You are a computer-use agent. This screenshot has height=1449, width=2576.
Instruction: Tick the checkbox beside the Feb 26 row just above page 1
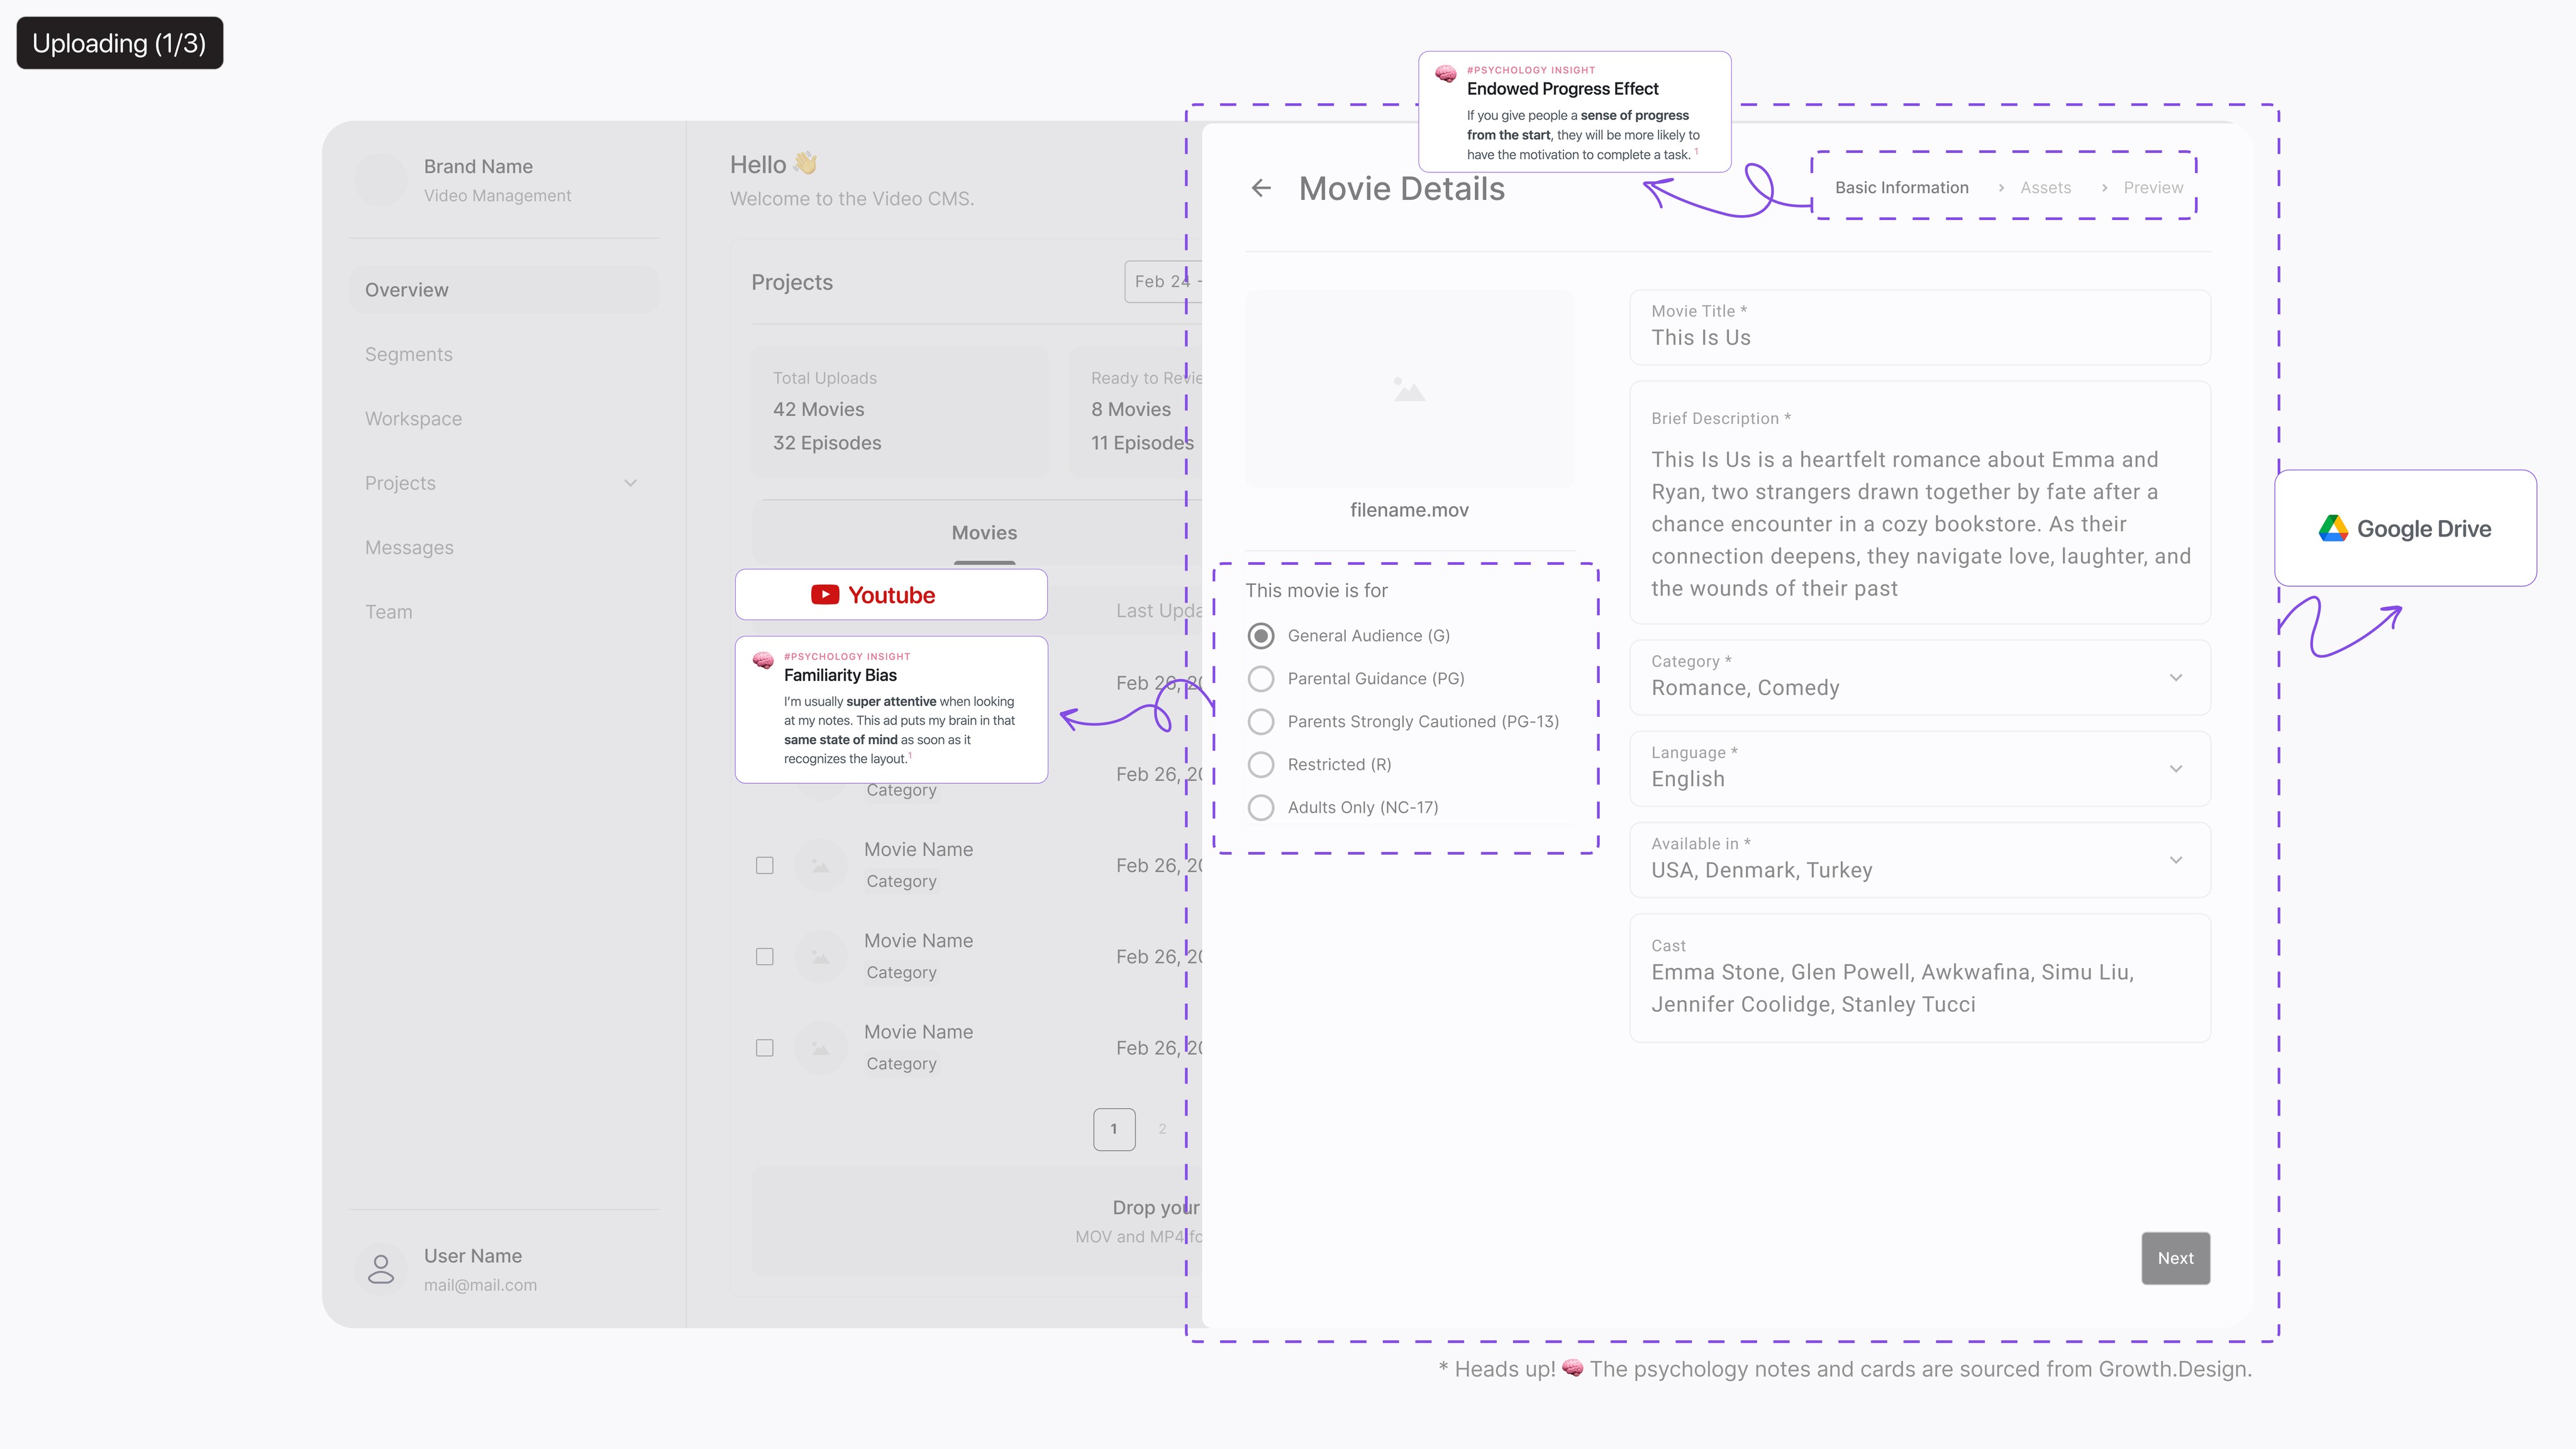tap(765, 1048)
